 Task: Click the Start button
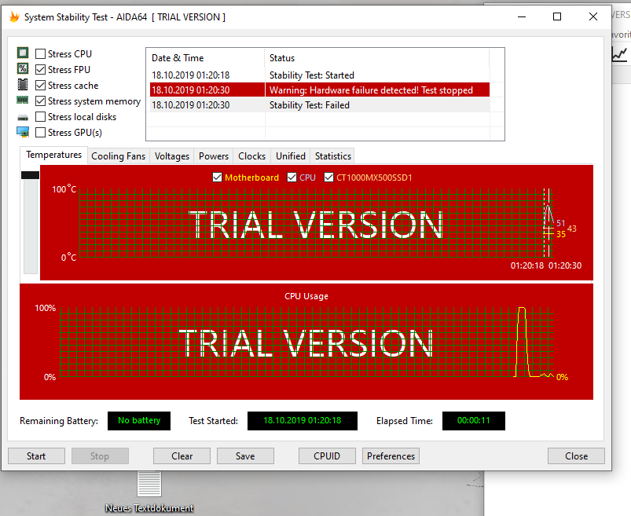pos(36,456)
